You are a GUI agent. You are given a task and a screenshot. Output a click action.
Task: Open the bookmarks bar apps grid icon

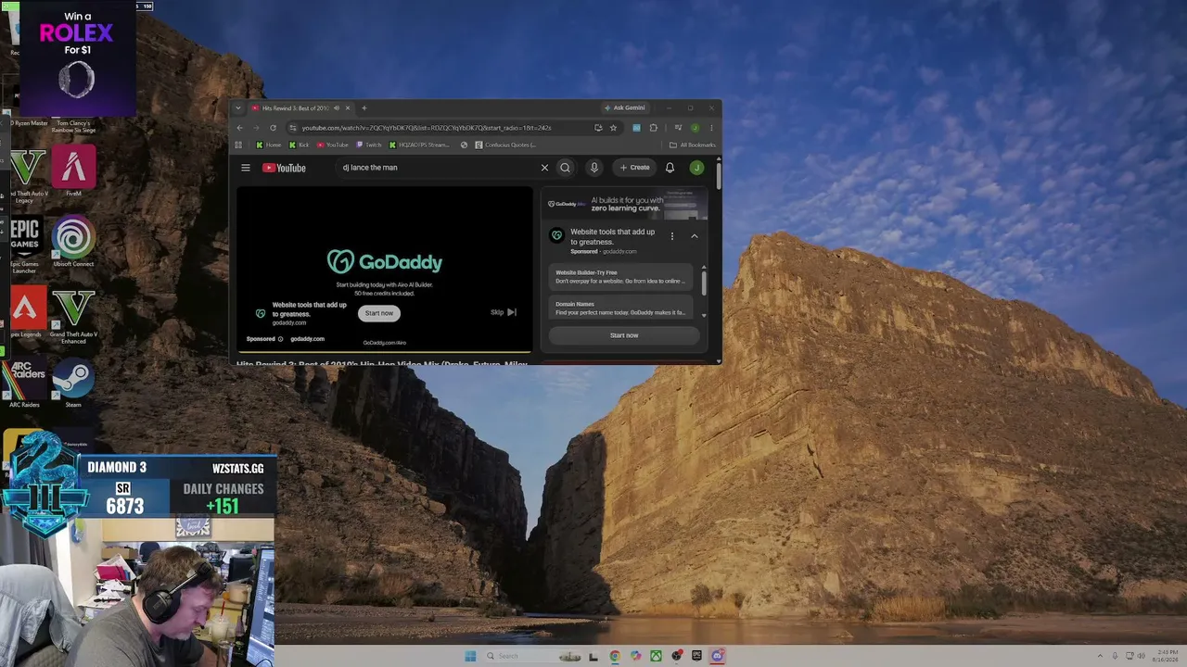click(238, 145)
